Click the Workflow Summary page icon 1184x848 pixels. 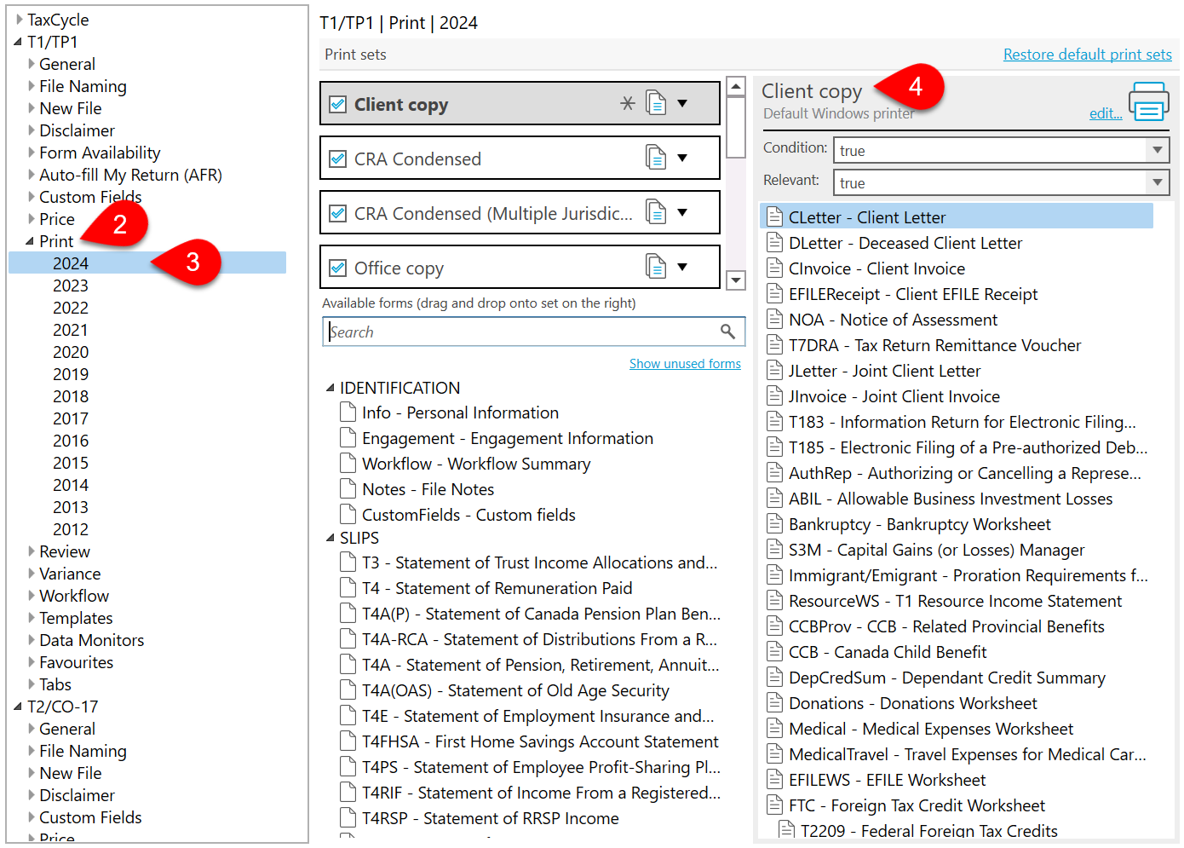click(348, 464)
